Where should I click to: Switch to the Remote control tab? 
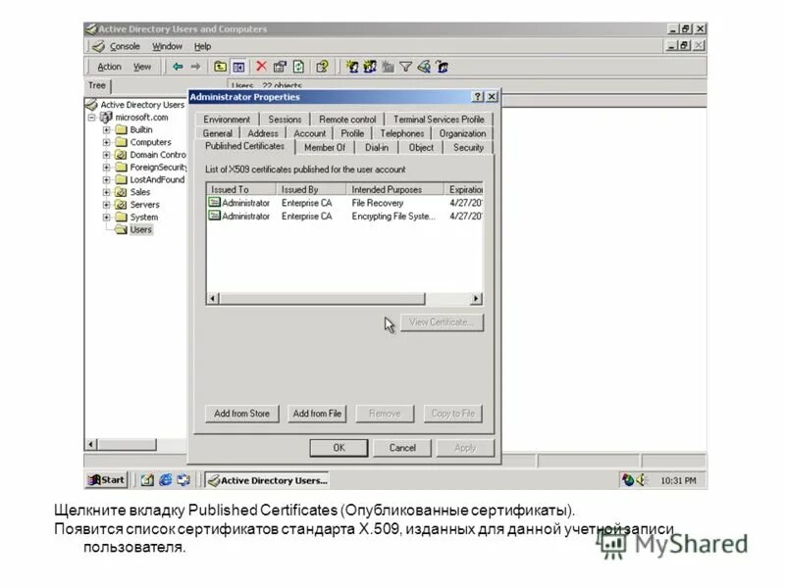pyautogui.click(x=347, y=120)
